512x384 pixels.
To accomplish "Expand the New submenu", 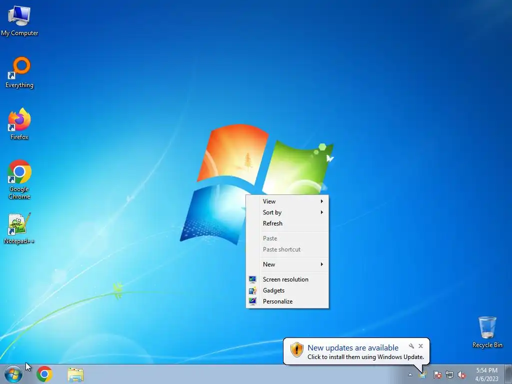I will click(x=287, y=264).
